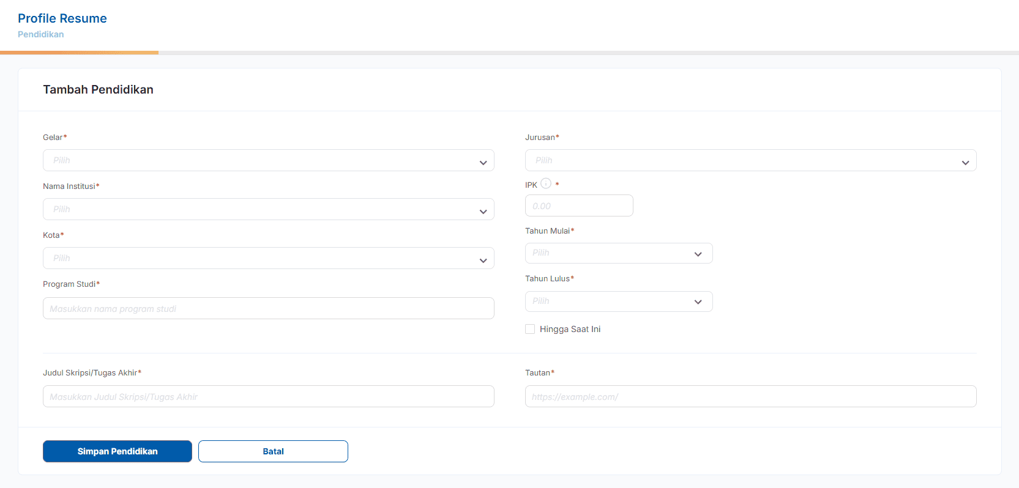The image size is (1019, 488).
Task: Open the Kota select field
Action: click(x=257, y=258)
